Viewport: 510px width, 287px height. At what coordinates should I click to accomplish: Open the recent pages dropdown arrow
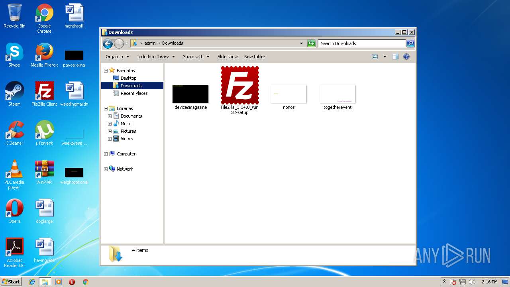(x=126, y=43)
